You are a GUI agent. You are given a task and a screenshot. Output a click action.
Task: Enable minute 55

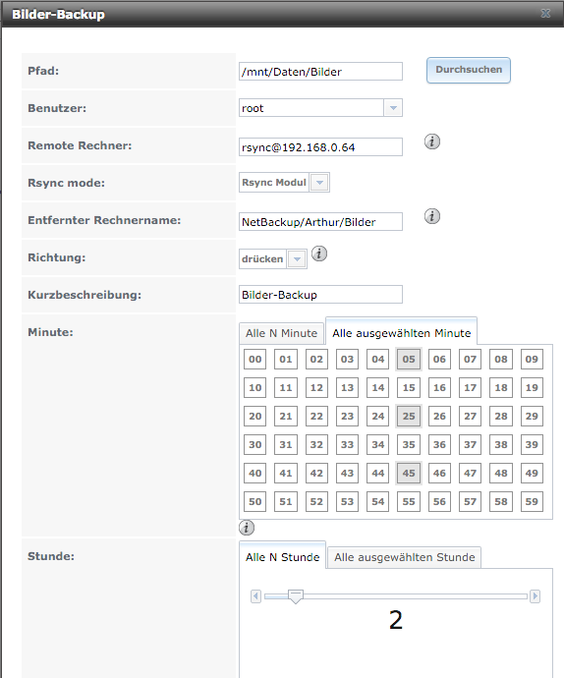409,501
